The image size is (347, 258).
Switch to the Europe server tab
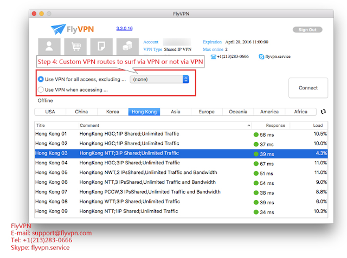pos(207,112)
